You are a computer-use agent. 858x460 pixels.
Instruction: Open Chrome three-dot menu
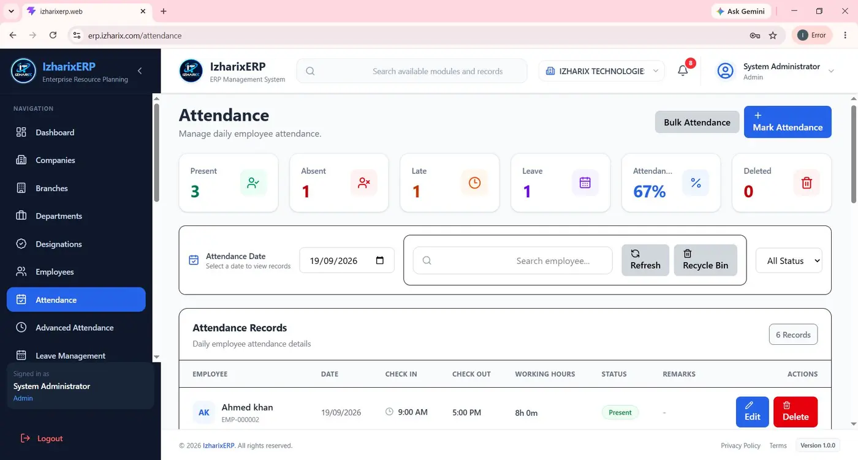point(845,36)
